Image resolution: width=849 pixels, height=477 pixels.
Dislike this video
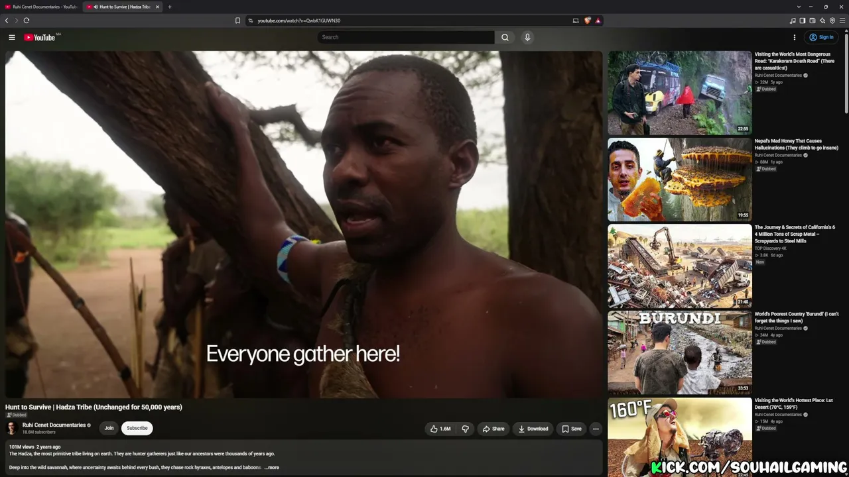pos(465,429)
